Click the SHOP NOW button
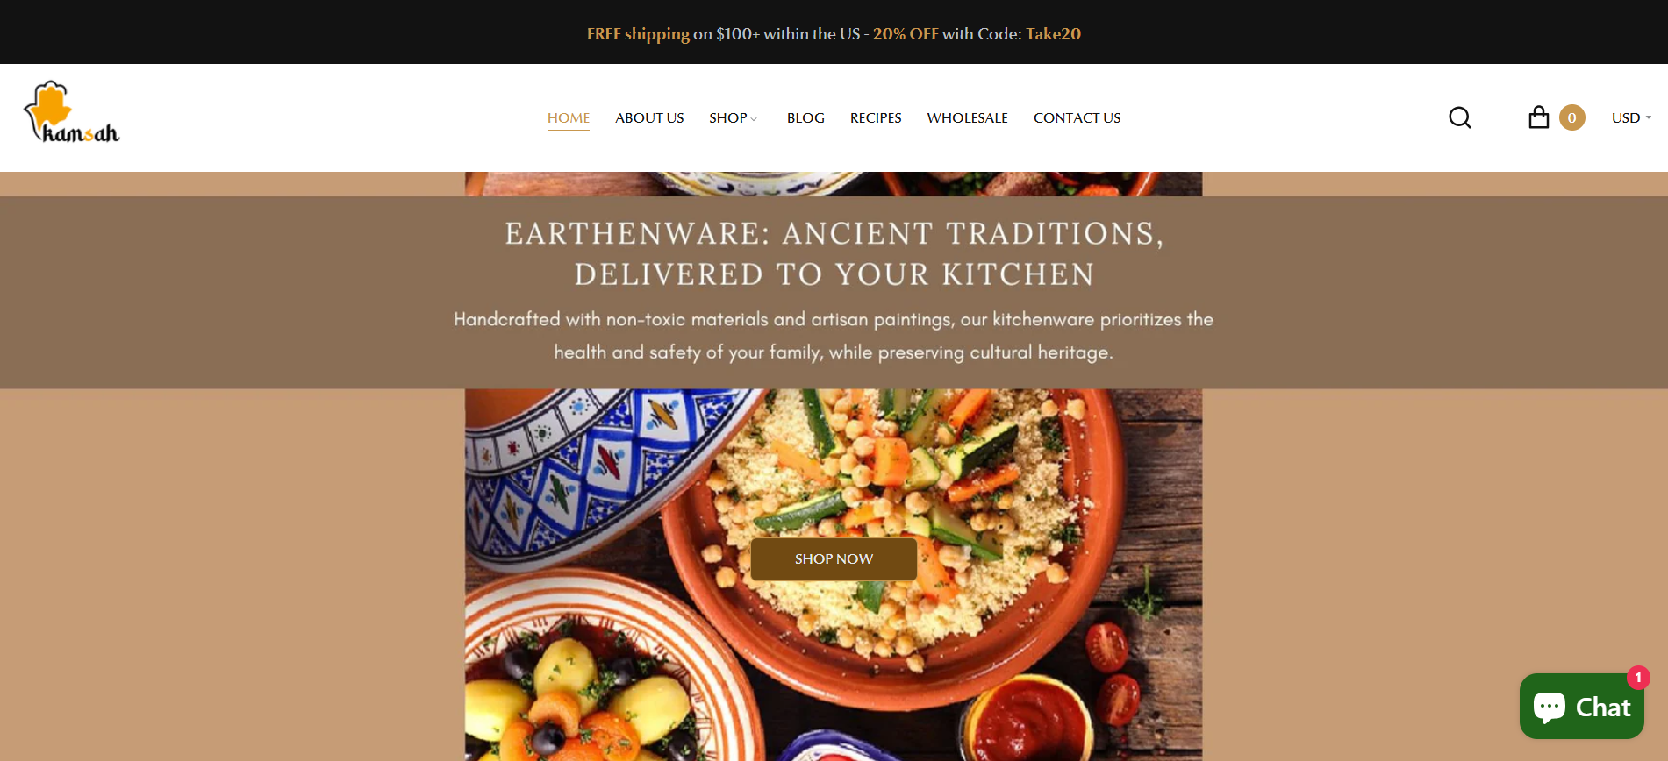Image resolution: width=1668 pixels, height=761 pixels. (x=834, y=559)
